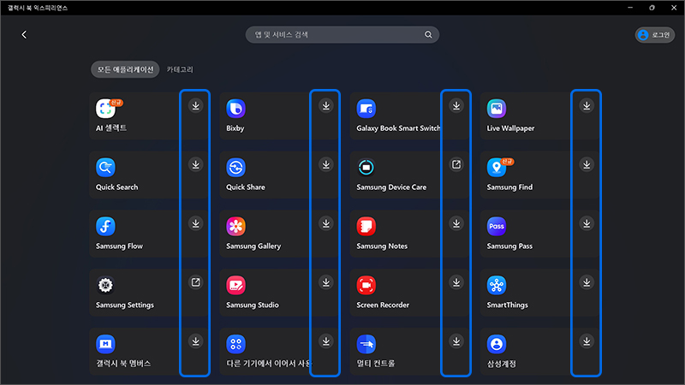685x385 pixels.
Task: Download Live Wallpaper with the arrow icon
Action: click(587, 105)
